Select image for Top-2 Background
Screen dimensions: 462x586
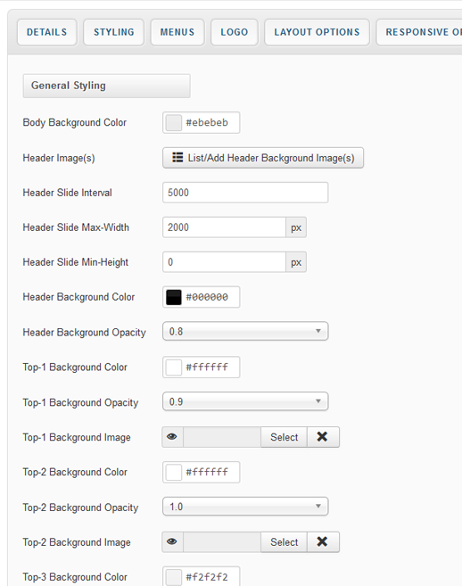[285, 542]
